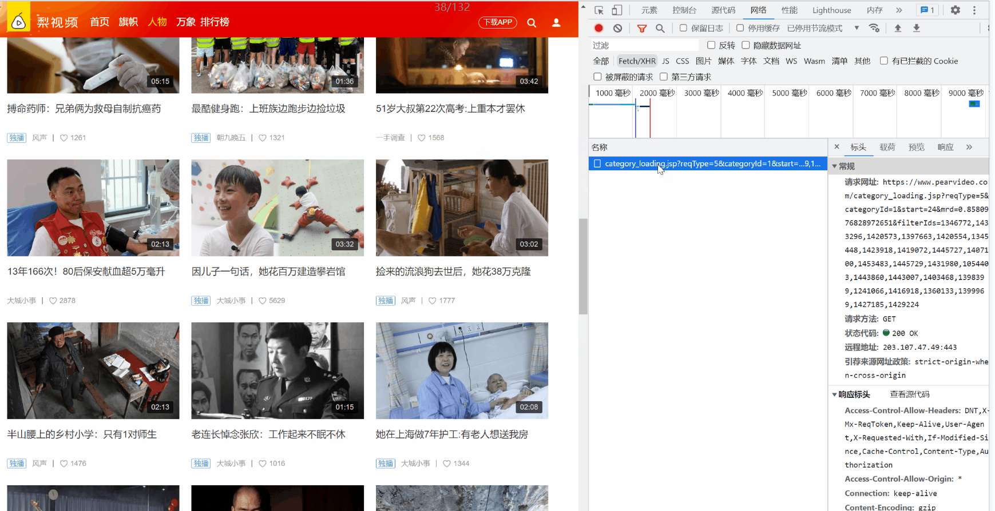Click the red record network log button

[598, 28]
